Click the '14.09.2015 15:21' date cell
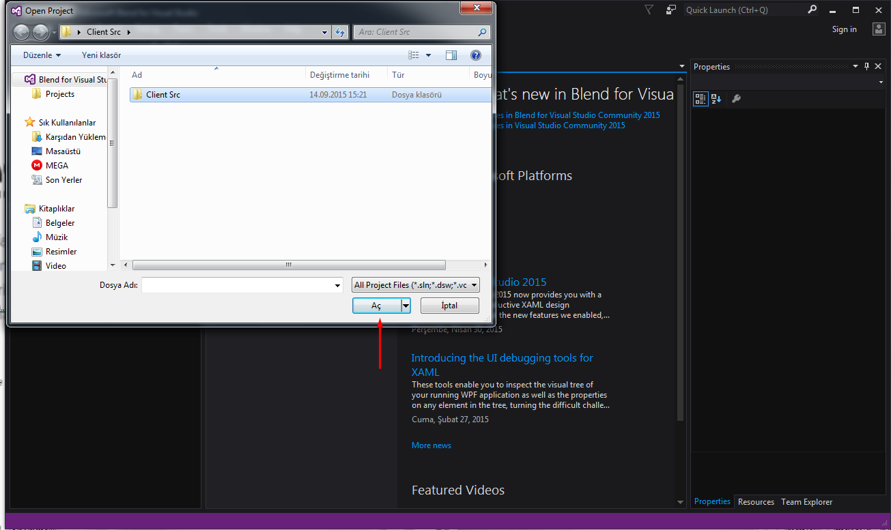Image resolution: width=891 pixels, height=530 pixels. click(x=338, y=95)
